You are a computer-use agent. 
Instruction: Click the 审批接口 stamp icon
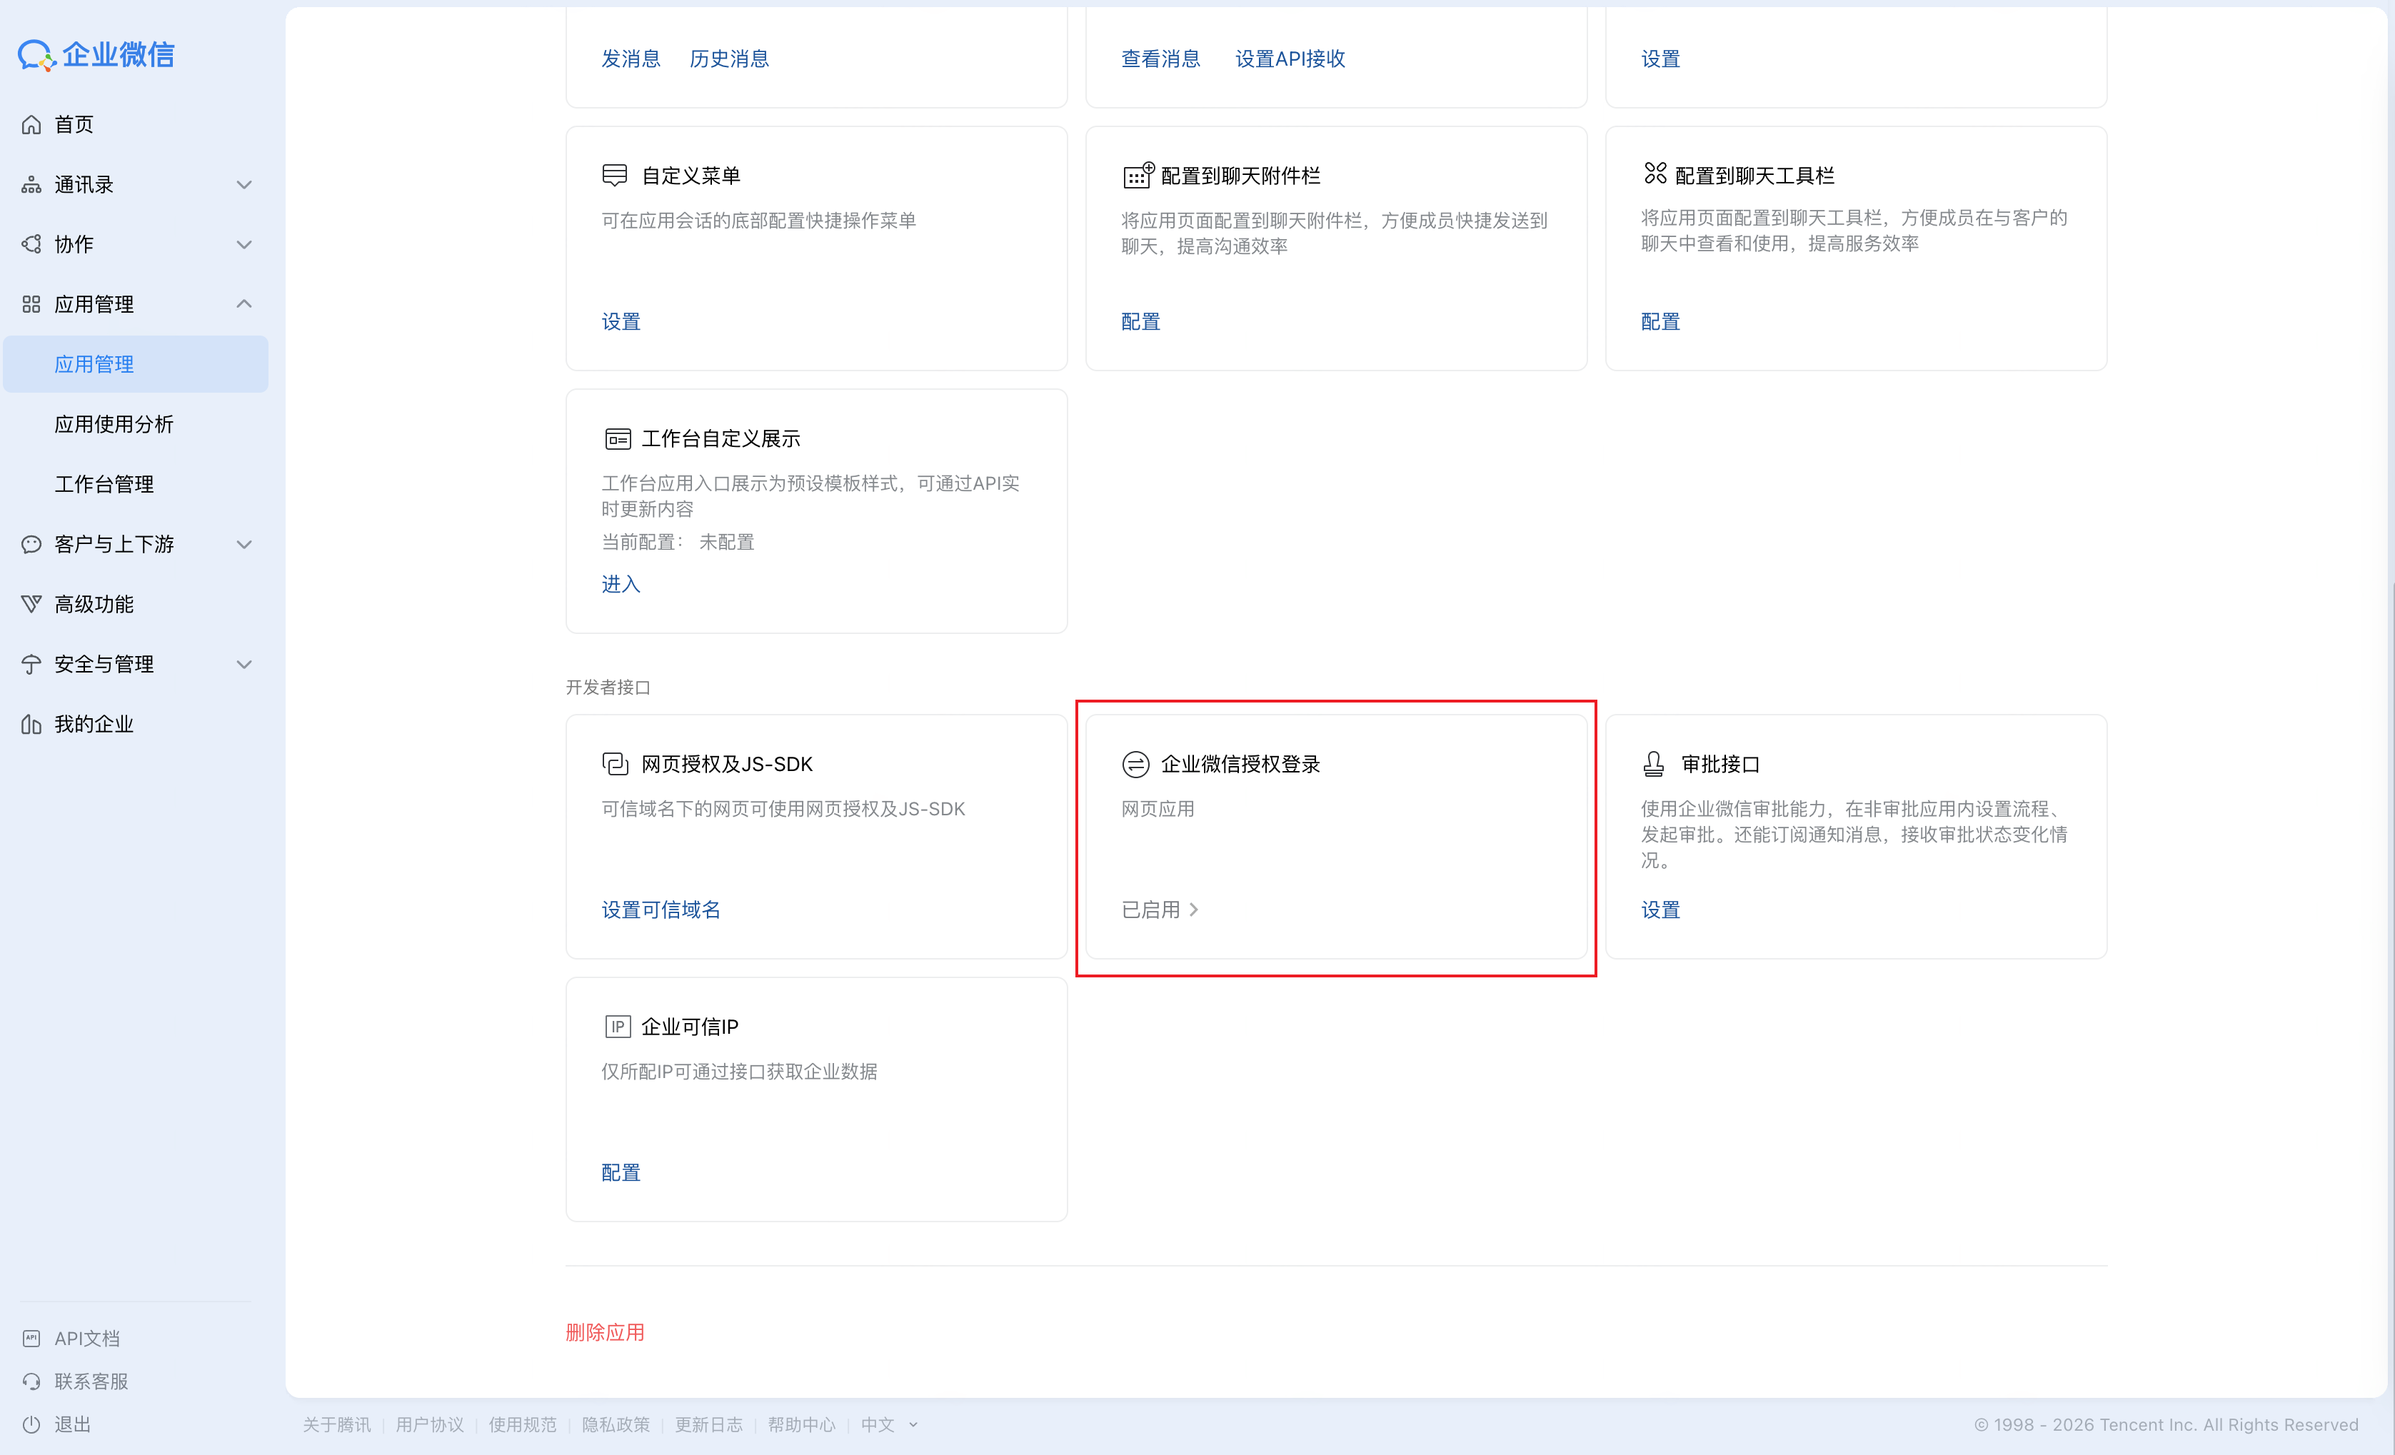coord(1653,764)
